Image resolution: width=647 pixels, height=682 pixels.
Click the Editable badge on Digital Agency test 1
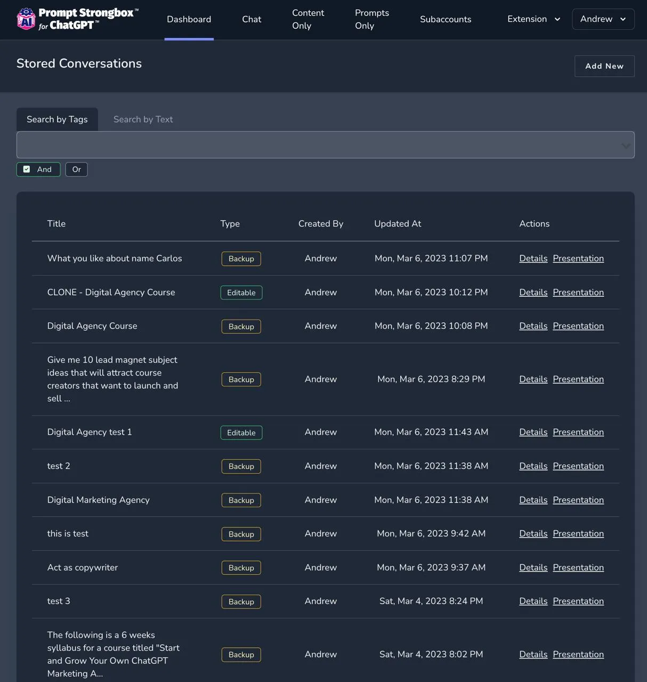tap(241, 433)
